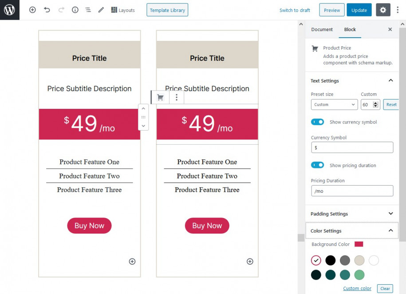Screen dimensions: 406x294
Task: Toggle Show currency symbol switch
Action: tap(318, 122)
